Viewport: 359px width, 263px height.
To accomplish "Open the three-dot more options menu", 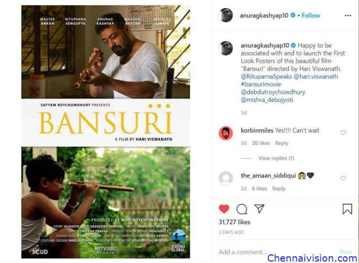I will pyautogui.click(x=348, y=16).
